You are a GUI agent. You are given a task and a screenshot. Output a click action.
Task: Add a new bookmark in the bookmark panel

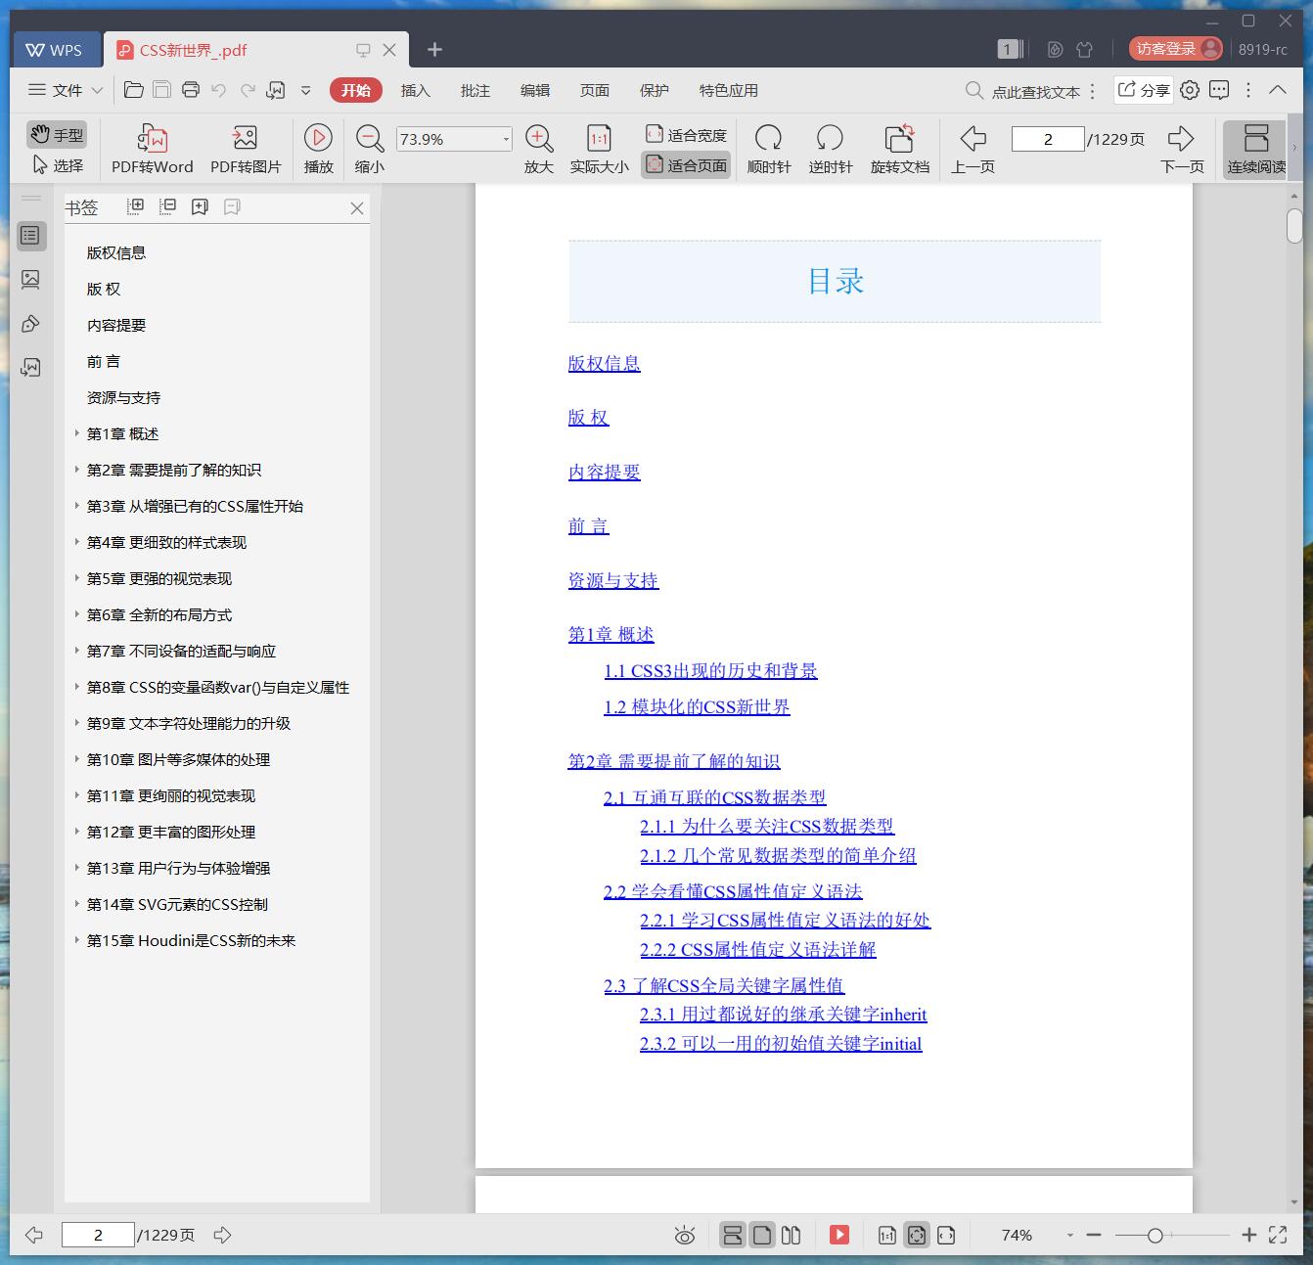200,206
